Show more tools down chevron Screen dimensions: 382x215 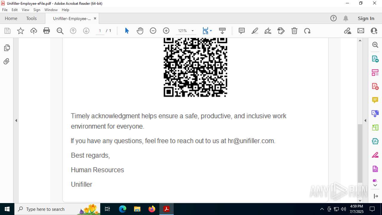click(x=375, y=185)
